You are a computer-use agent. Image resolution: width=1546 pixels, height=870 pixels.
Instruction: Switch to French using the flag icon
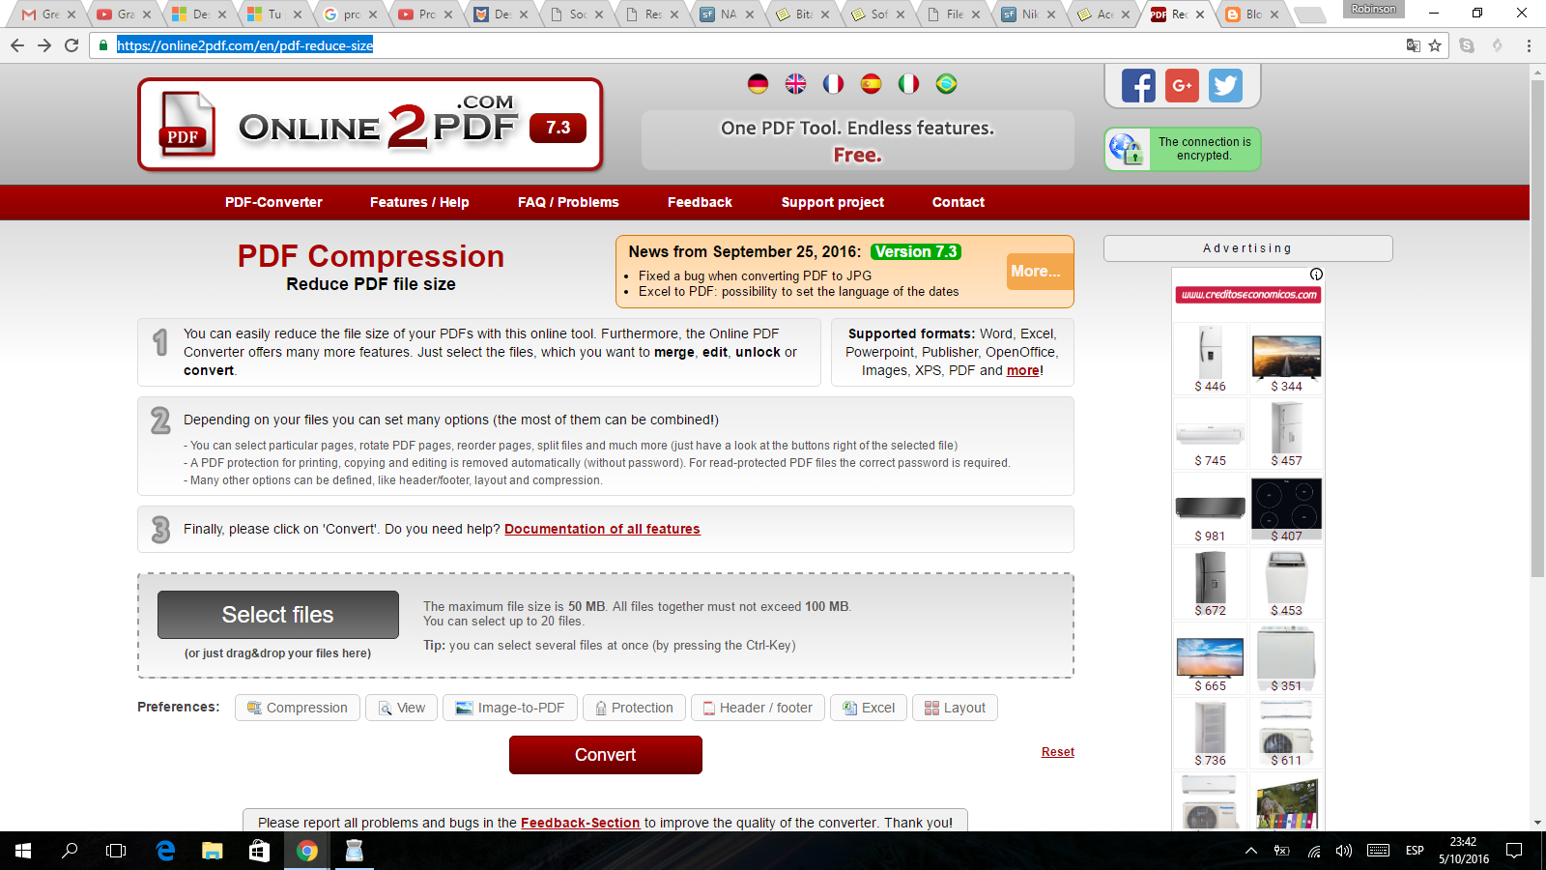(833, 84)
